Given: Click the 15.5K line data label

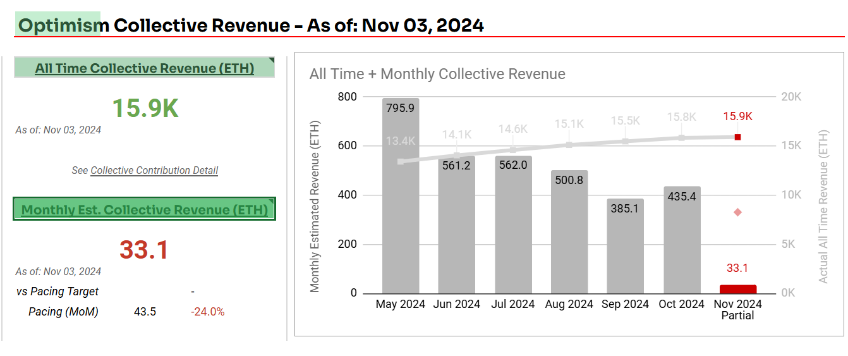Looking at the screenshot, I should [x=626, y=120].
